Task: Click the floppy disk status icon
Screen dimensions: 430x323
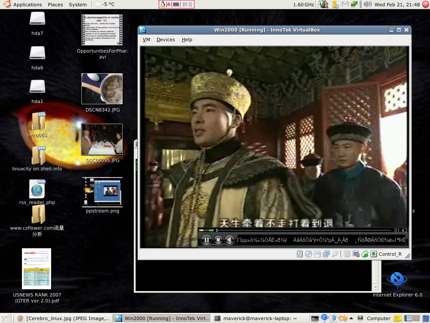Action: point(317,254)
